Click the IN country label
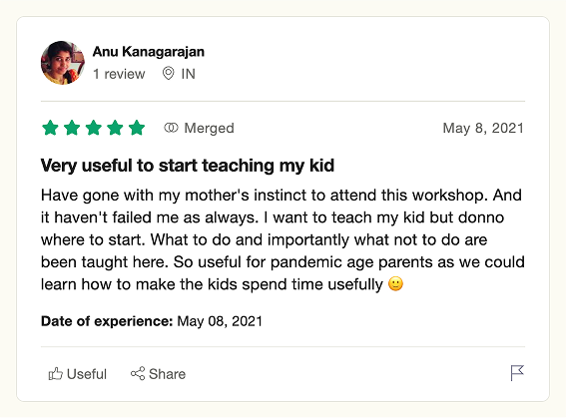The width and height of the screenshot is (566, 418). point(188,74)
